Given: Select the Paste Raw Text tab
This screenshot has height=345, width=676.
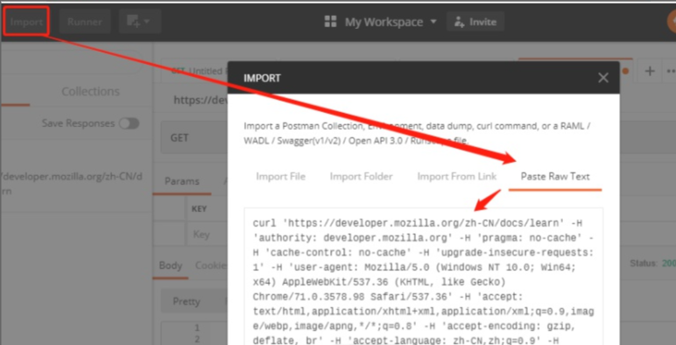Looking at the screenshot, I should 555,176.
